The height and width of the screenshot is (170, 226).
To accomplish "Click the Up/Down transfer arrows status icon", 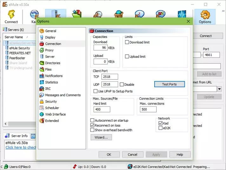I will (75, 167).
